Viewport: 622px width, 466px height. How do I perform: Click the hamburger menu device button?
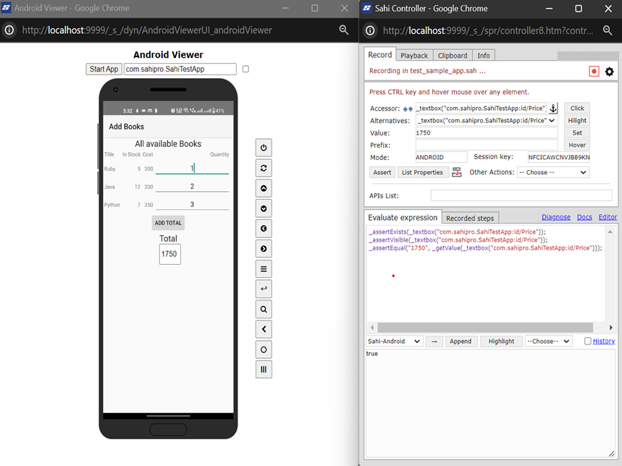pos(264,269)
